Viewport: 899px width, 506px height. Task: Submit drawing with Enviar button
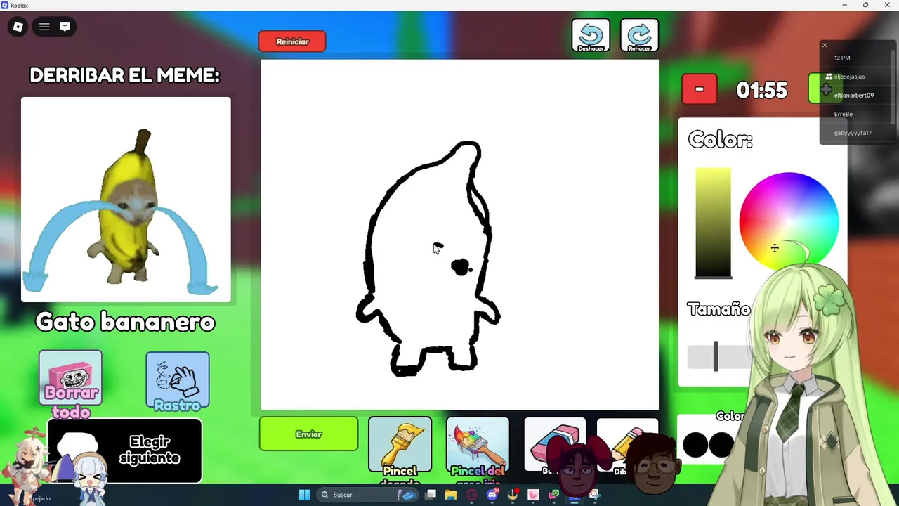(308, 434)
